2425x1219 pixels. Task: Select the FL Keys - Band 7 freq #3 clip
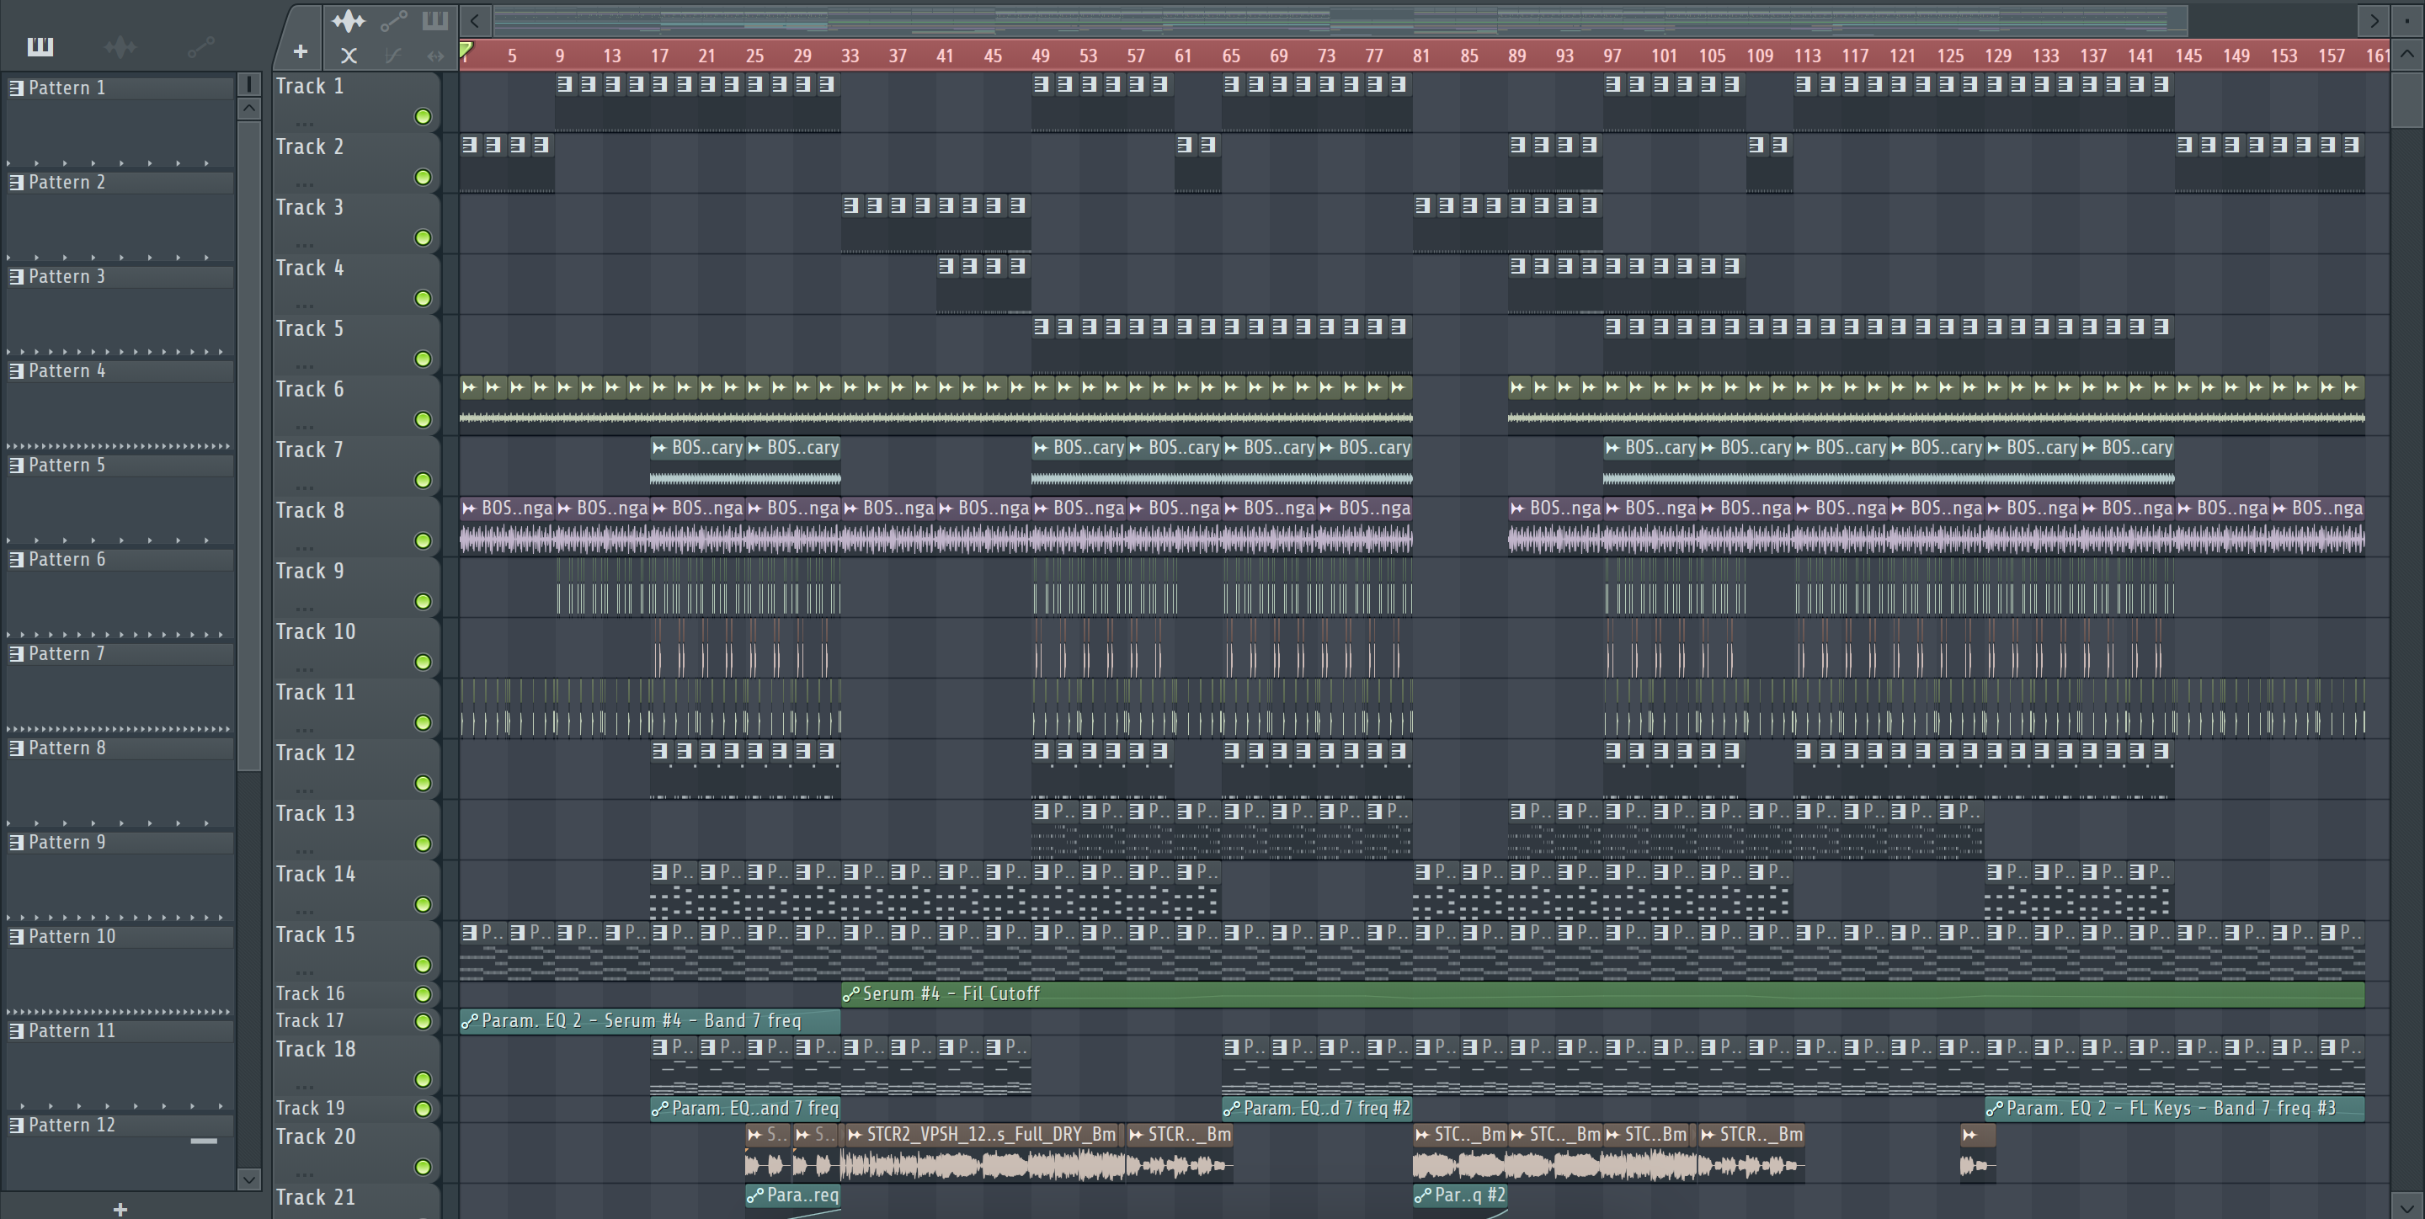click(2175, 1109)
